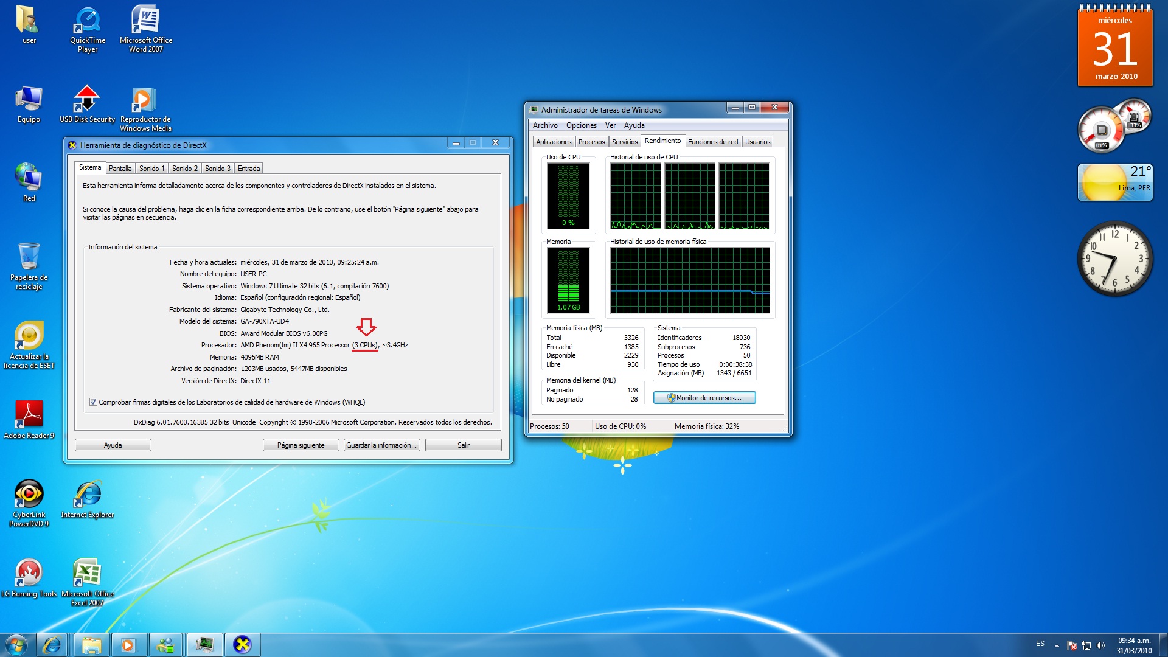Click the Monitor de recursos button
Viewport: 1168px width, 657px height.
tap(704, 398)
